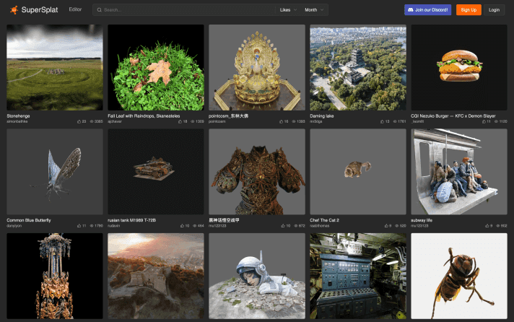Open the Editor menu item

[75, 10]
